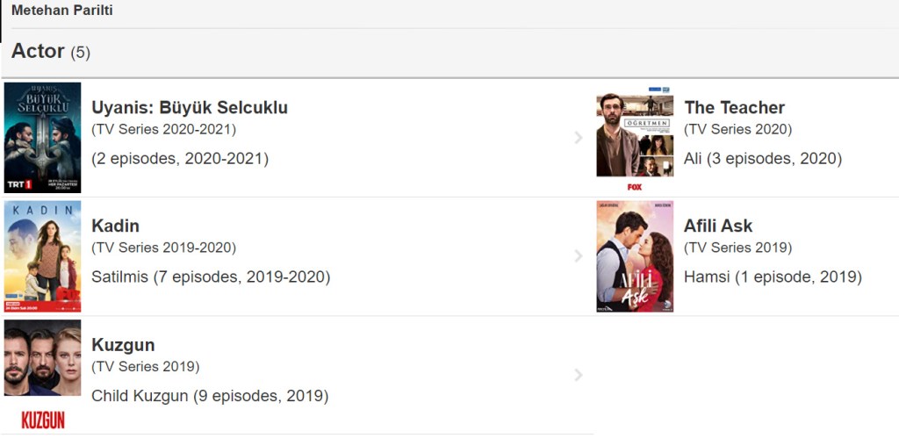Select Hamsi role text under Afili Ask
The height and width of the screenshot is (438, 899).
click(773, 277)
